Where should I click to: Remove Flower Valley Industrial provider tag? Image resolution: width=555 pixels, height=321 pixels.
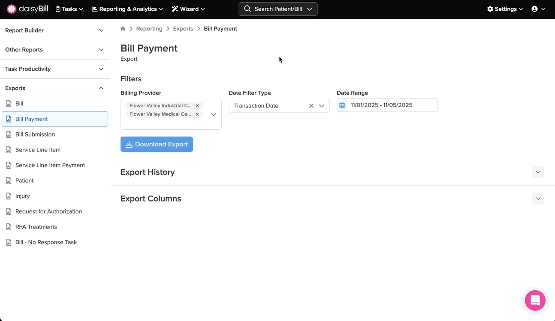pyautogui.click(x=197, y=106)
